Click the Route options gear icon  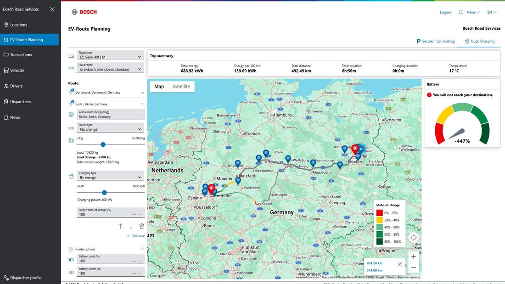[71, 249]
